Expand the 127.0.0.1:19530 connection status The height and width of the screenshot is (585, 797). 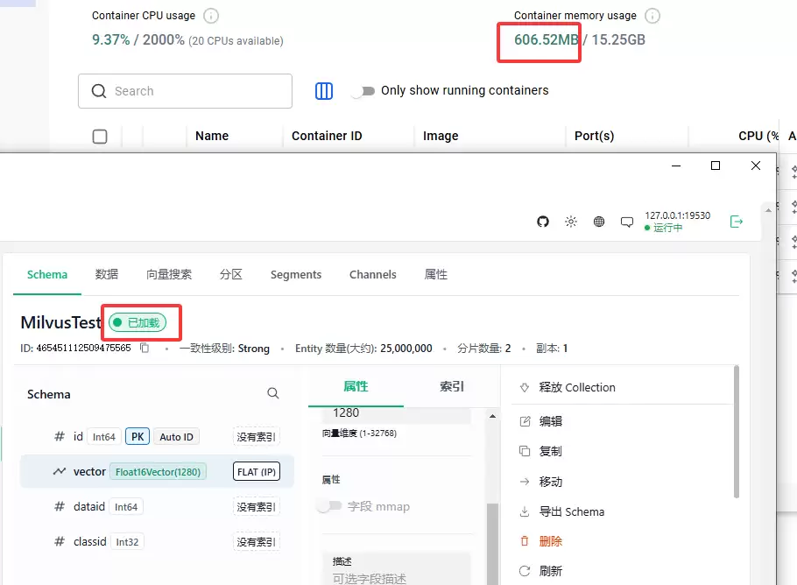click(677, 222)
